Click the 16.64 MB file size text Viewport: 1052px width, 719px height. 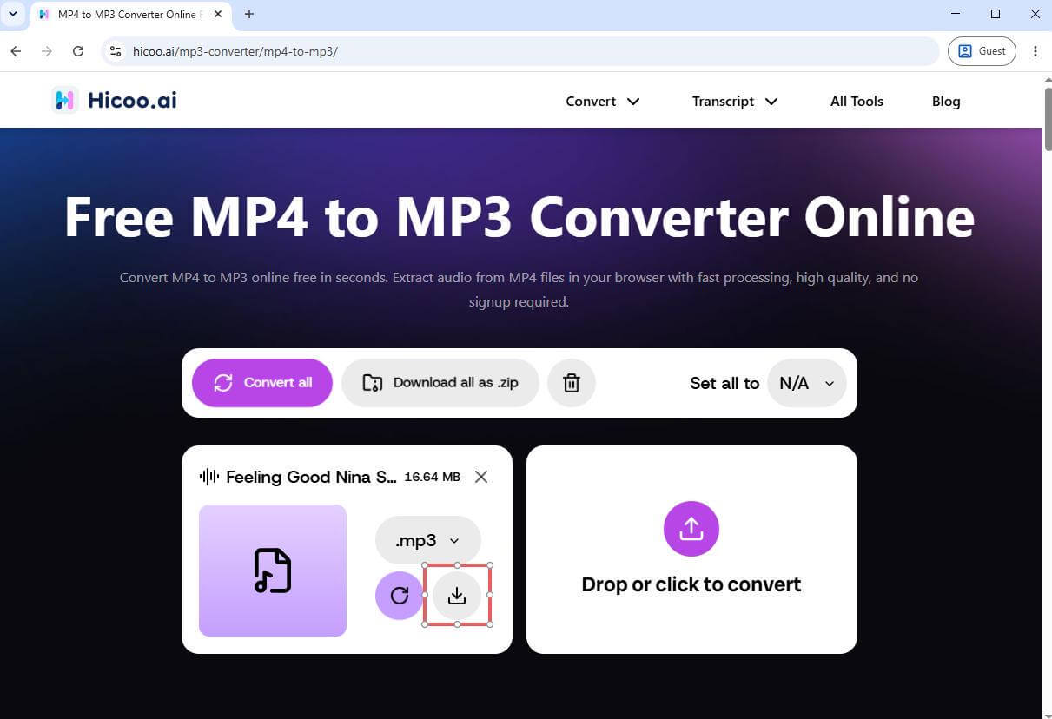coord(433,477)
